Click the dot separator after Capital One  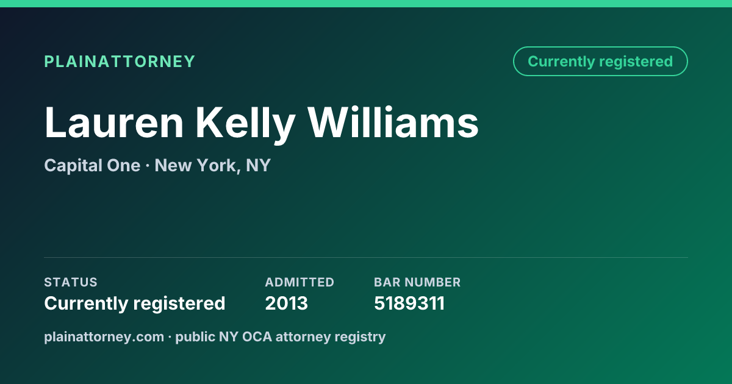coord(148,166)
